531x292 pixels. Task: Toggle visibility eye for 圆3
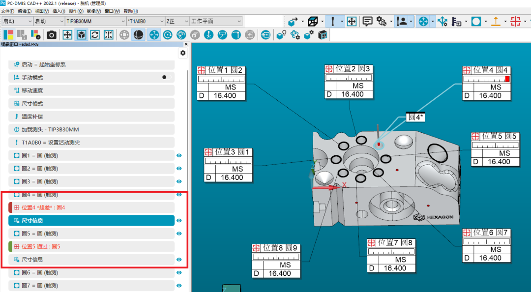coord(179,181)
